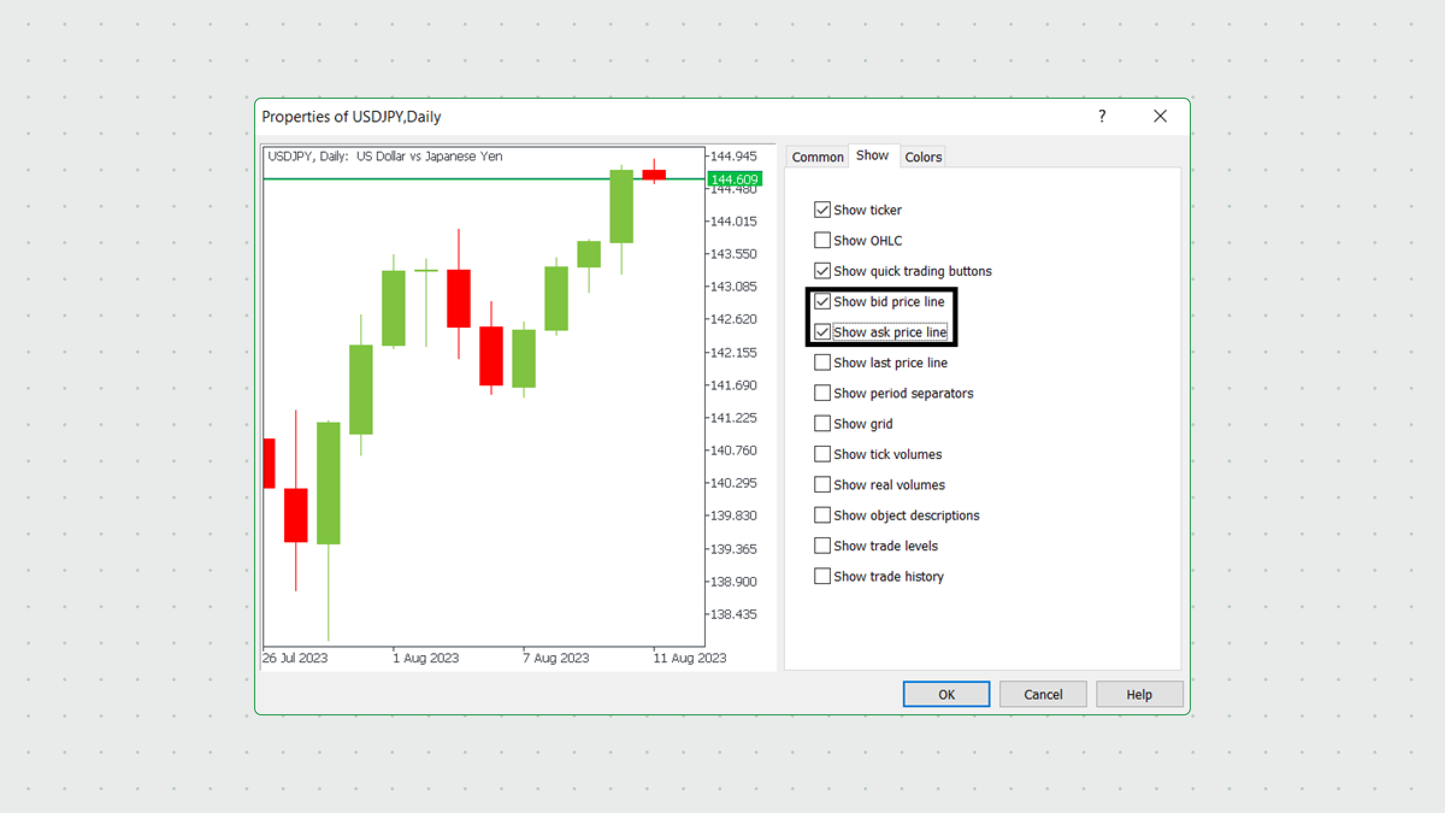Turn on Show period separators

[x=822, y=393]
